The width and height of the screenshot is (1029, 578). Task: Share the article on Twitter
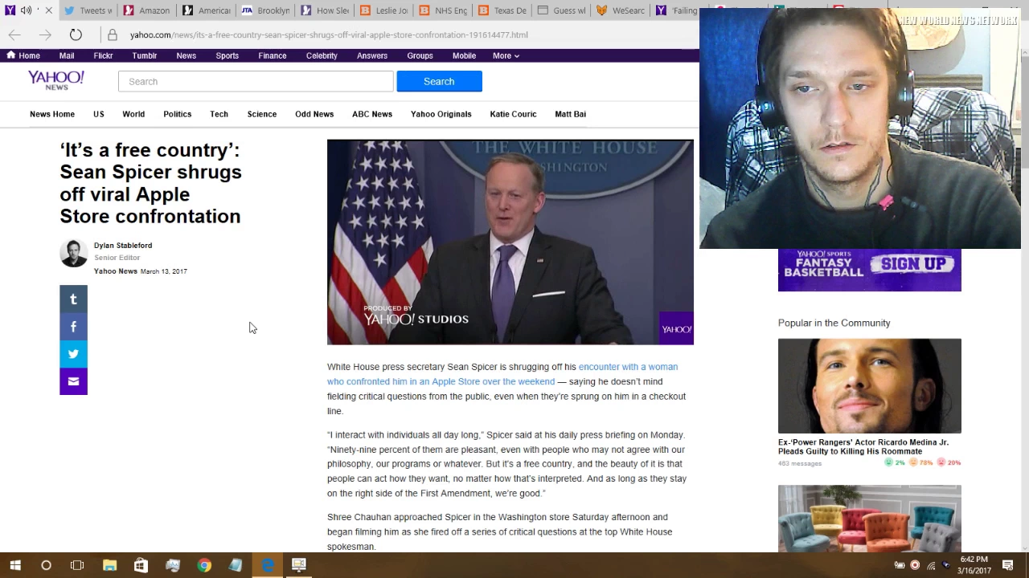click(x=73, y=354)
